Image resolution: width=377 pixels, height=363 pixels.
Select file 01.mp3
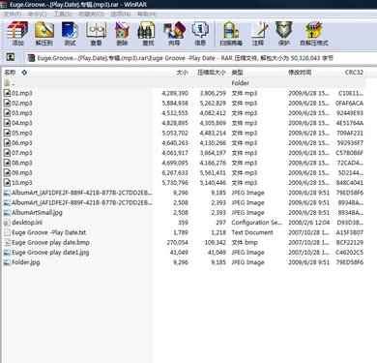tap(22, 93)
